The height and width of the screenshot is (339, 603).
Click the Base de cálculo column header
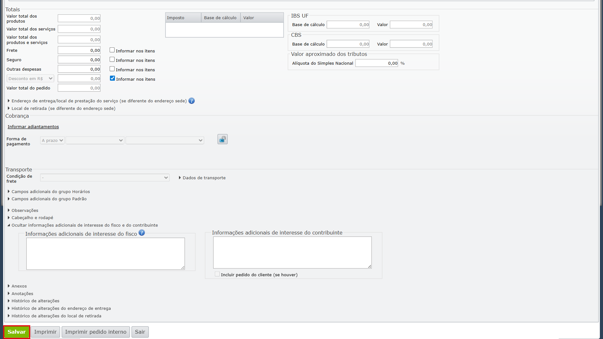tap(221, 18)
